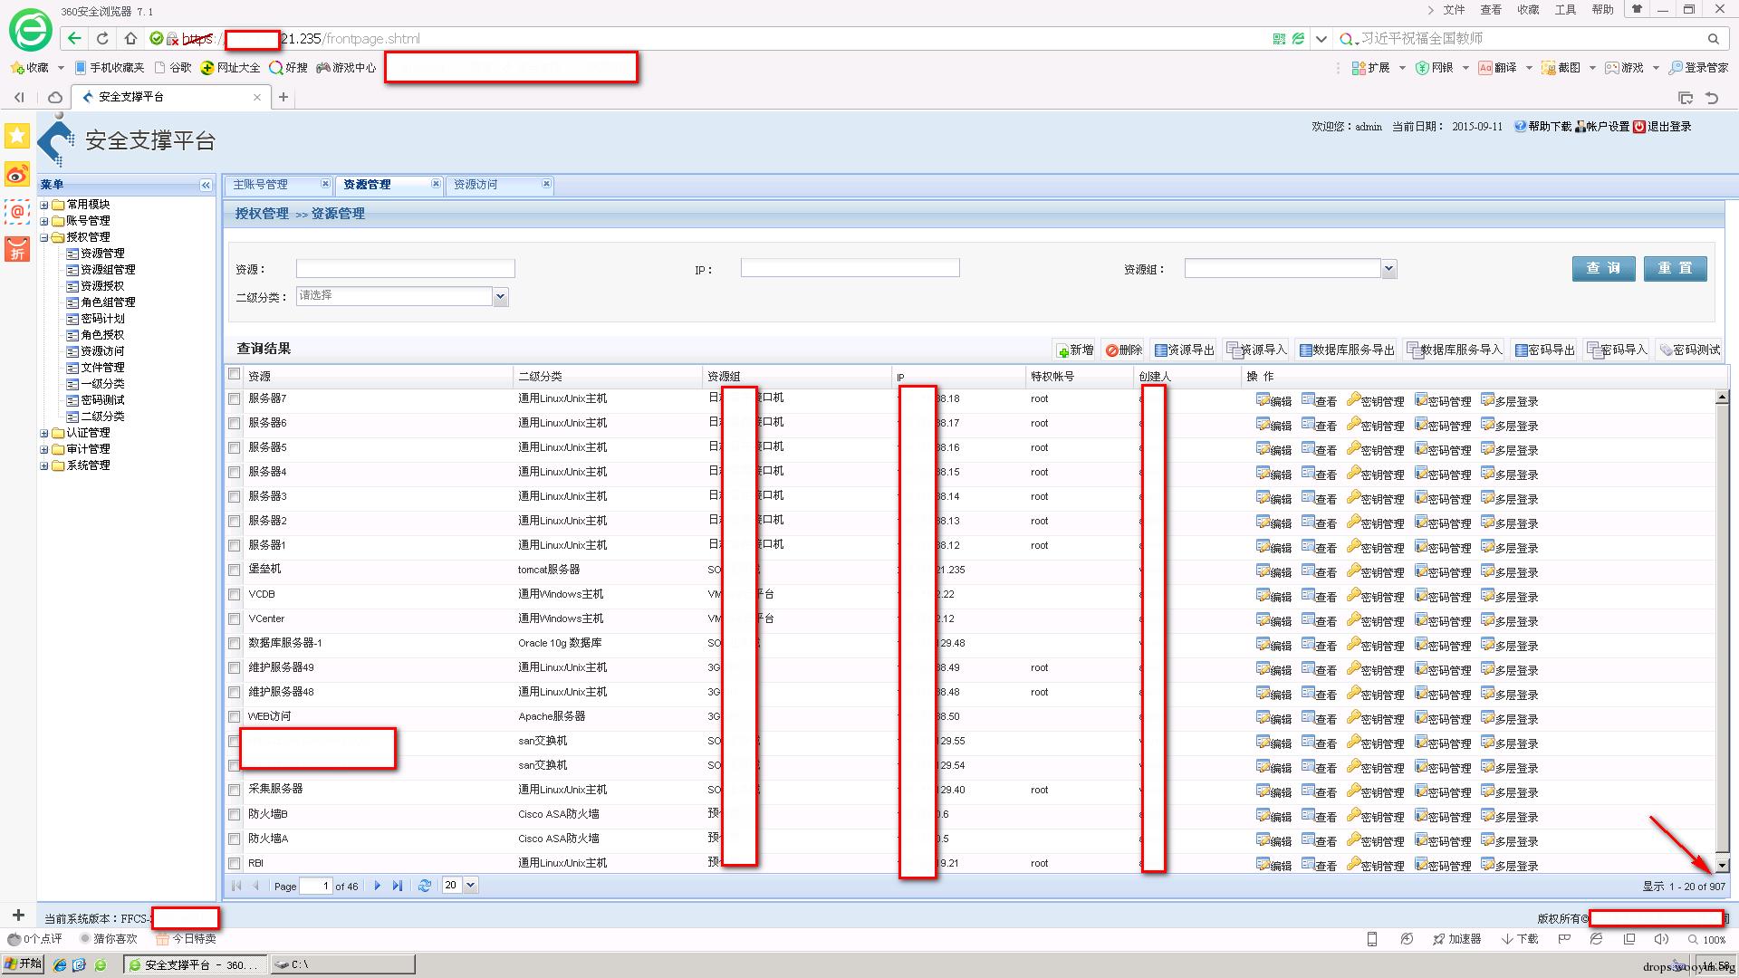The height and width of the screenshot is (978, 1739).
Task: Click browser home icon
Action: [130, 38]
